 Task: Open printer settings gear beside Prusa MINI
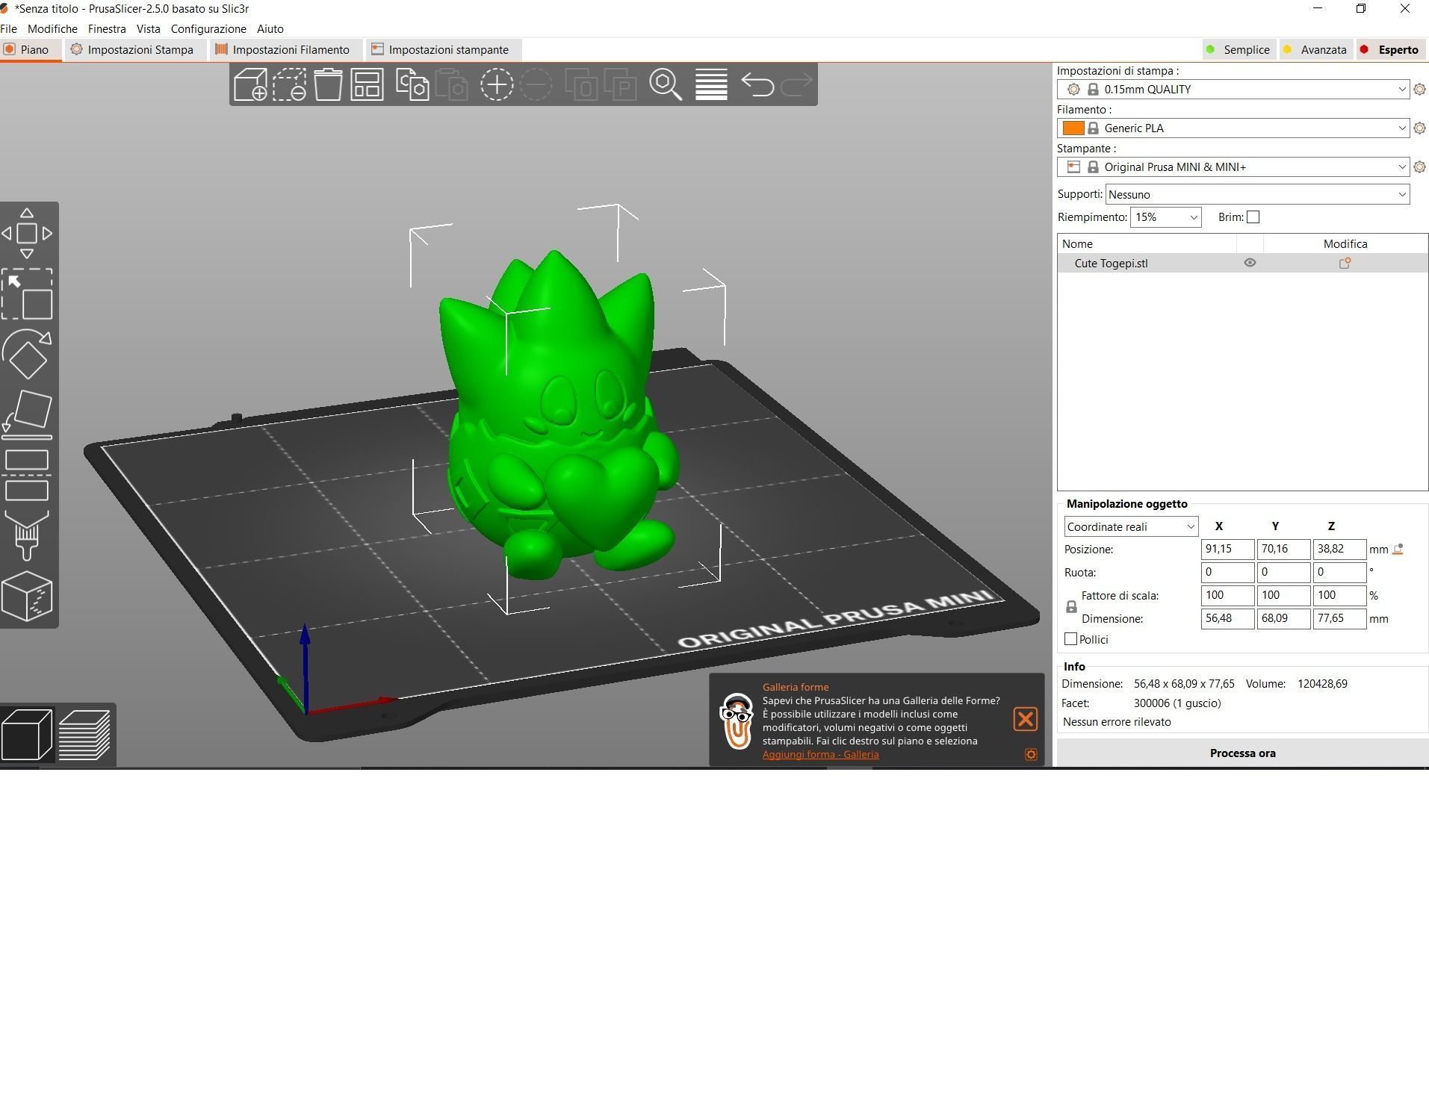pos(1419,167)
